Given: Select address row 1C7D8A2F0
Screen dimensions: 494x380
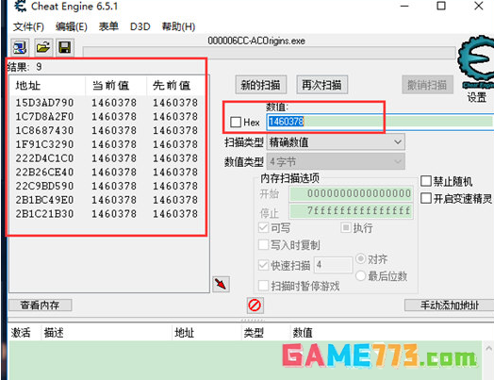Looking at the screenshot, I should [x=108, y=117].
